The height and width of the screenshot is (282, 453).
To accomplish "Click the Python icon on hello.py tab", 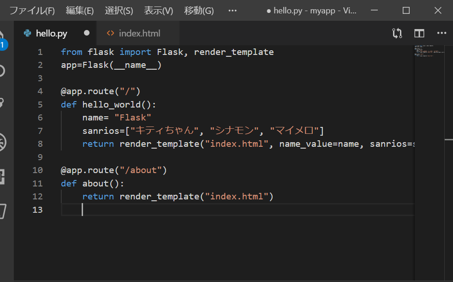I will pyautogui.click(x=27, y=33).
